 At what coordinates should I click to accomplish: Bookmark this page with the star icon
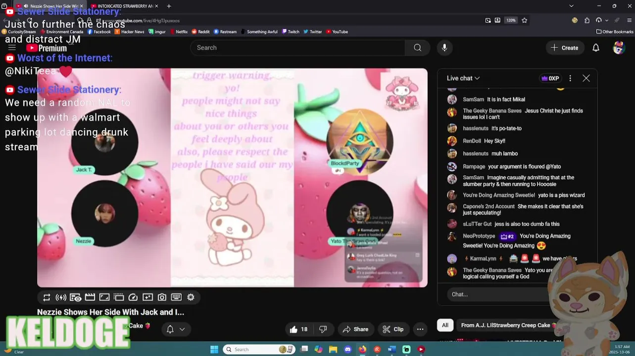[x=524, y=20]
